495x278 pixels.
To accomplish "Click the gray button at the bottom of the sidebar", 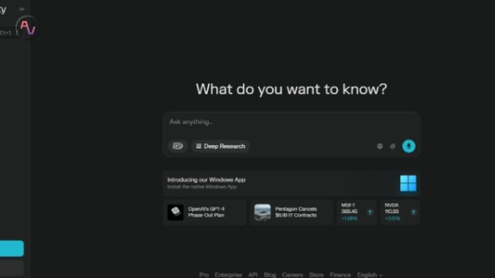I will 12,267.
